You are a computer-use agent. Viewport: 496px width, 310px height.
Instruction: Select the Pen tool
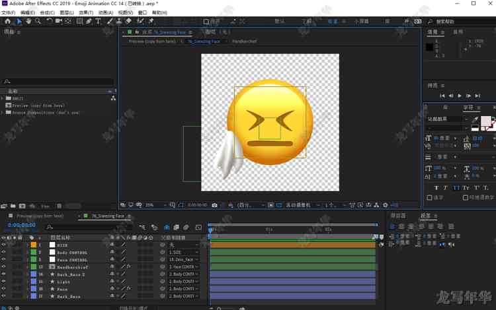click(89, 21)
